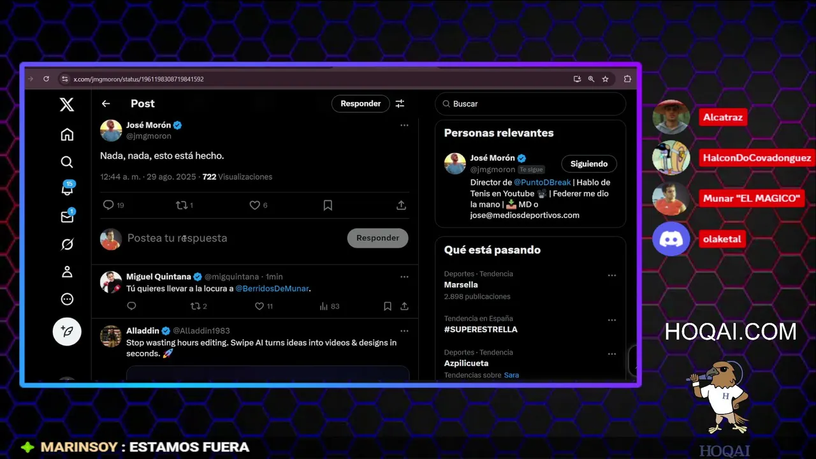Screen dimensions: 816x459
Task: Open the Marsella trending topic
Action: 461,285
